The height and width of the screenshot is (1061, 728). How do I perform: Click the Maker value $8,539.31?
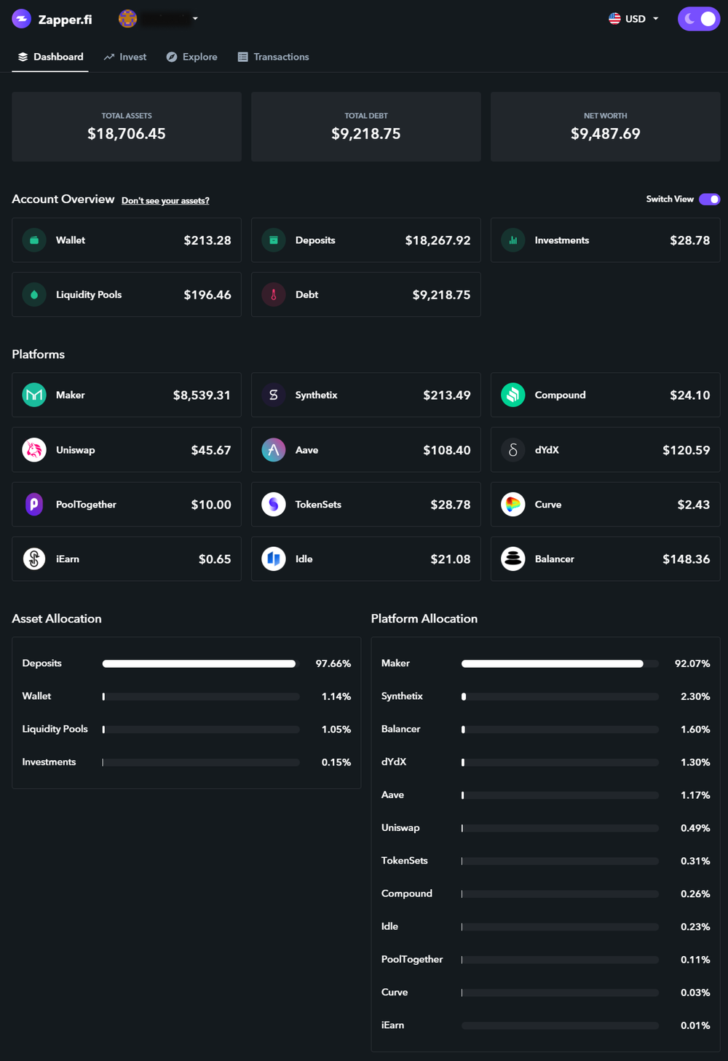[x=202, y=395]
